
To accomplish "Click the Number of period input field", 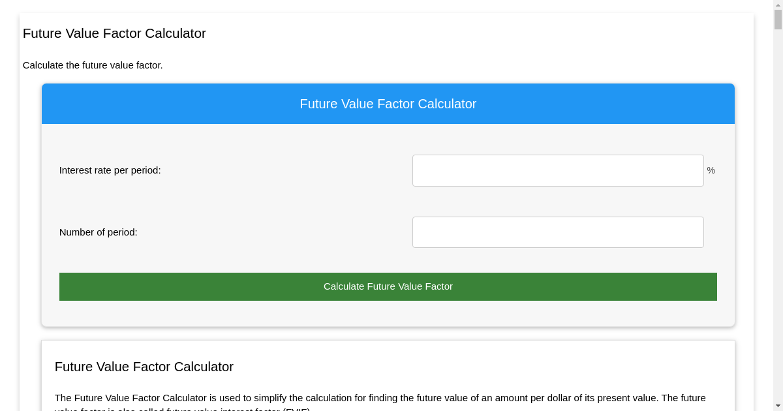I will (x=557, y=232).
